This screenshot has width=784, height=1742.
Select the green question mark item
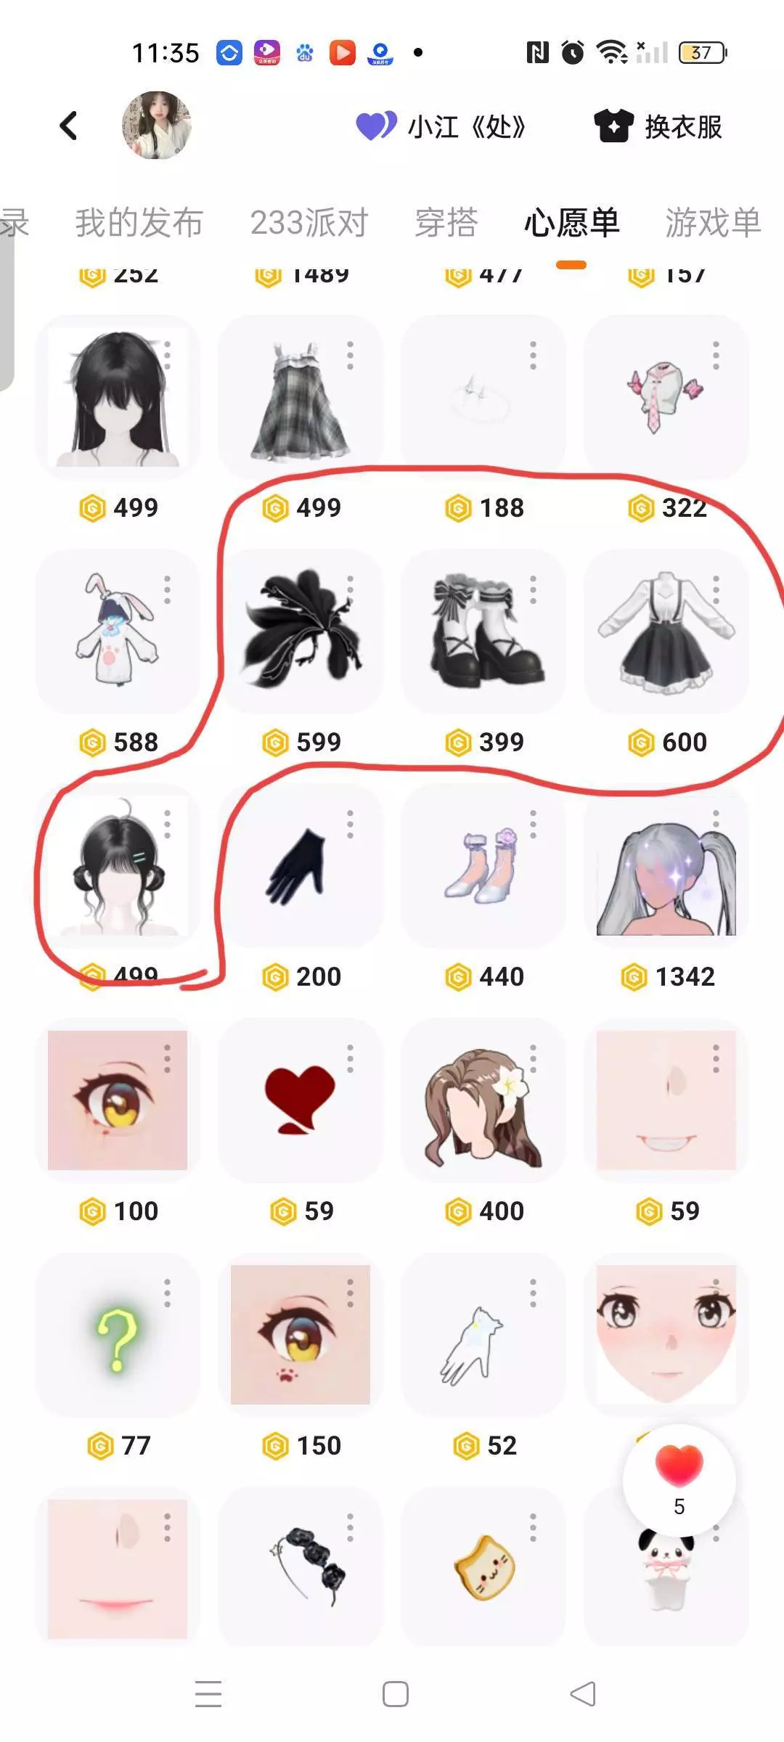pos(118,1334)
